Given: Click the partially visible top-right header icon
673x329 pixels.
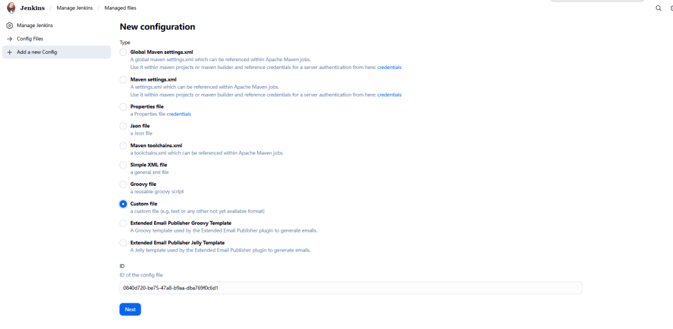Looking at the screenshot, I should [670, 9].
